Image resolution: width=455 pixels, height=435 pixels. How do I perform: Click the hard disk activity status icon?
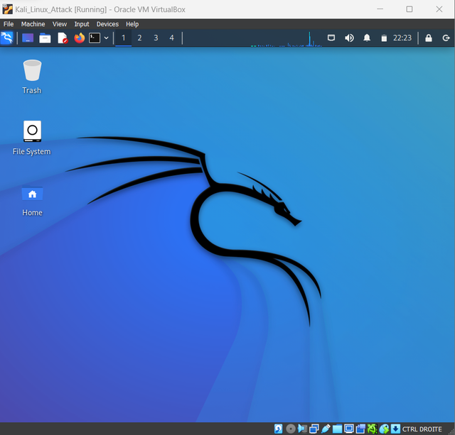pos(278,429)
